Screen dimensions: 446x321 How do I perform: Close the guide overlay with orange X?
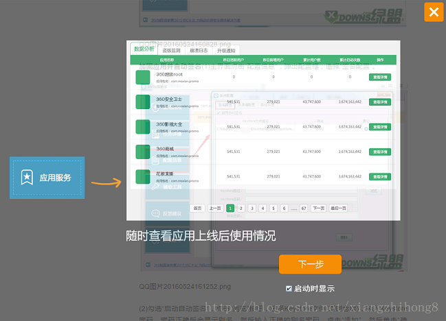pos(434,12)
